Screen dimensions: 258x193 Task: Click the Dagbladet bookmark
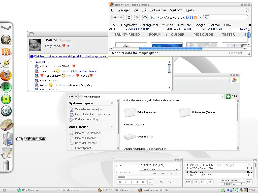[x=129, y=25]
